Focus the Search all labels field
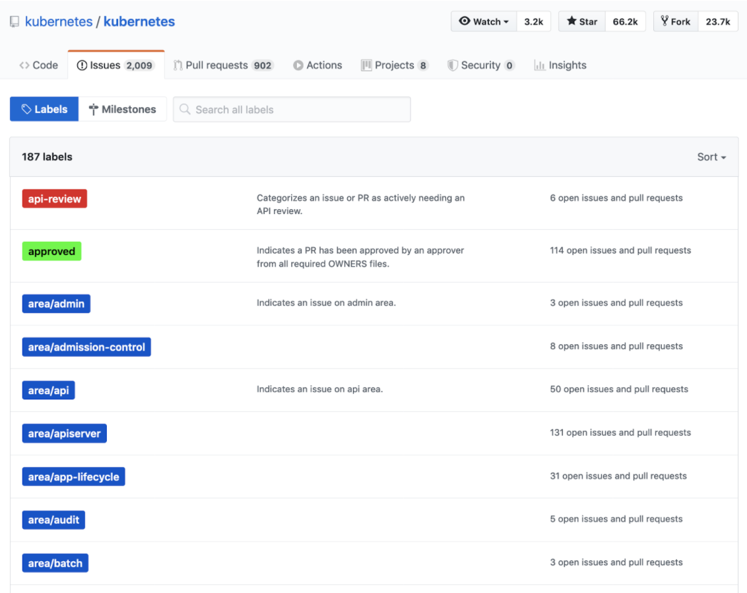The image size is (747, 593). pyautogui.click(x=292, y=110)
